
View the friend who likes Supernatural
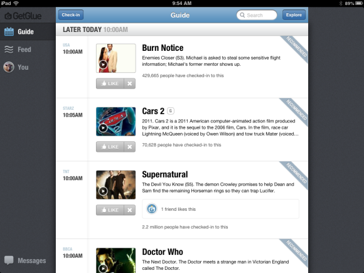(x=152, y=209)
